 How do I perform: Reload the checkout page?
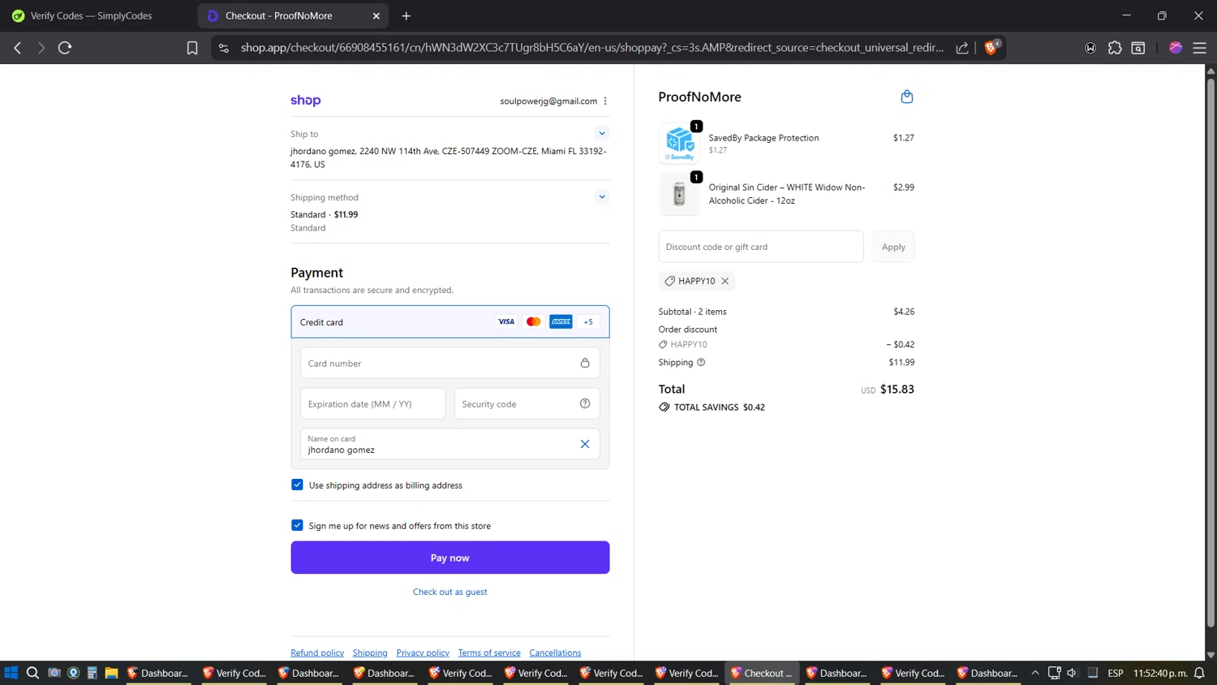[x=65, y=48]
